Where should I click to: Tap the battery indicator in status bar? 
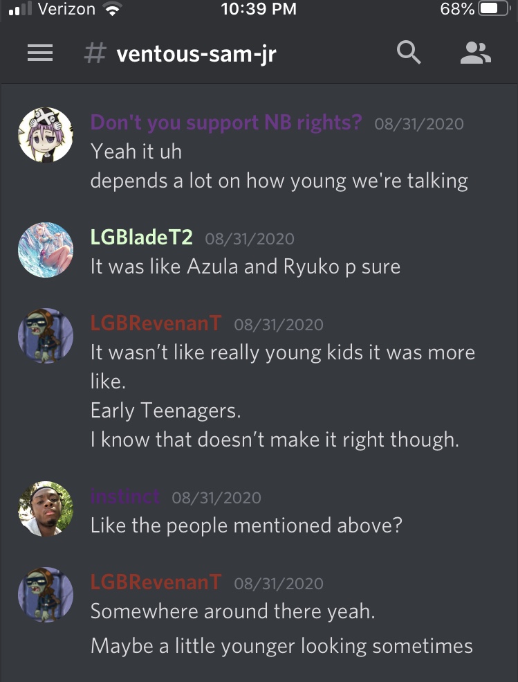pos(494,9)
